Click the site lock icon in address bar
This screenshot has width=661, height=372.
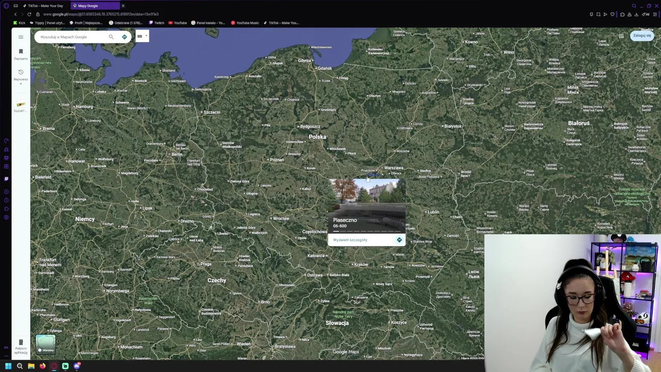[37, 14]
